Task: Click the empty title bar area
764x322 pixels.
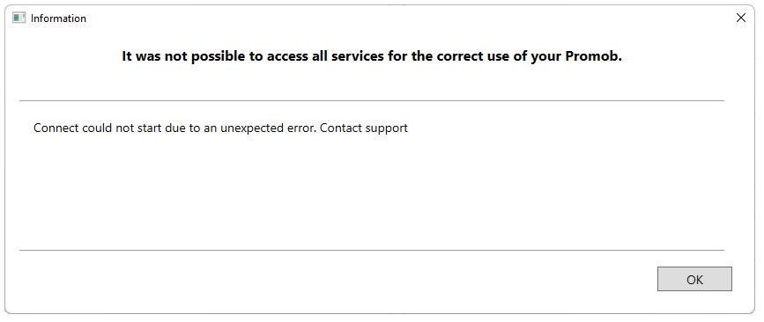Action: pos(409,18)
